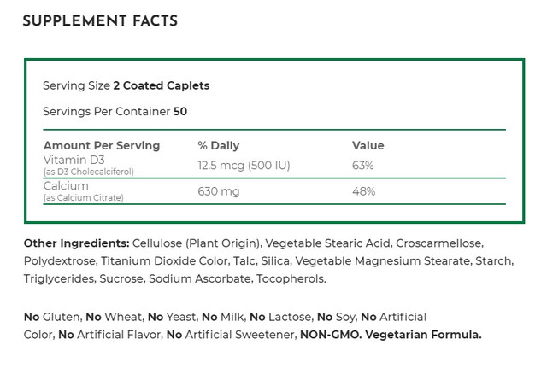Click the Value column header
The image size is (547, 374).
(x=368, y=145)
